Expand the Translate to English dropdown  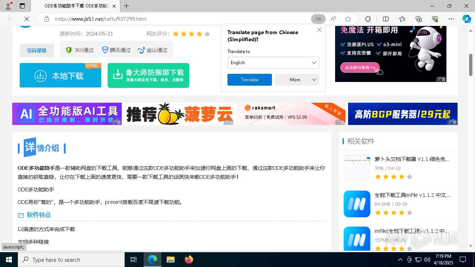tap(273, 63)
